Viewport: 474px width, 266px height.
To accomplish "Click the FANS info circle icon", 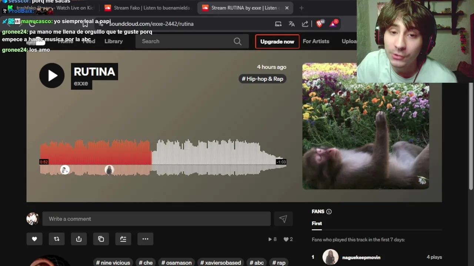I will coord(329,212).
